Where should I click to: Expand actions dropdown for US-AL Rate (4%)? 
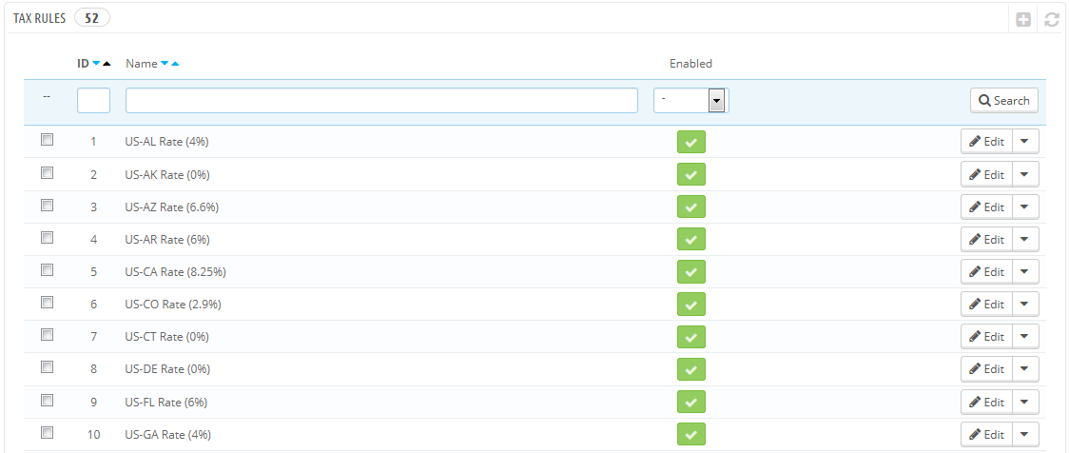point(1025,142)
